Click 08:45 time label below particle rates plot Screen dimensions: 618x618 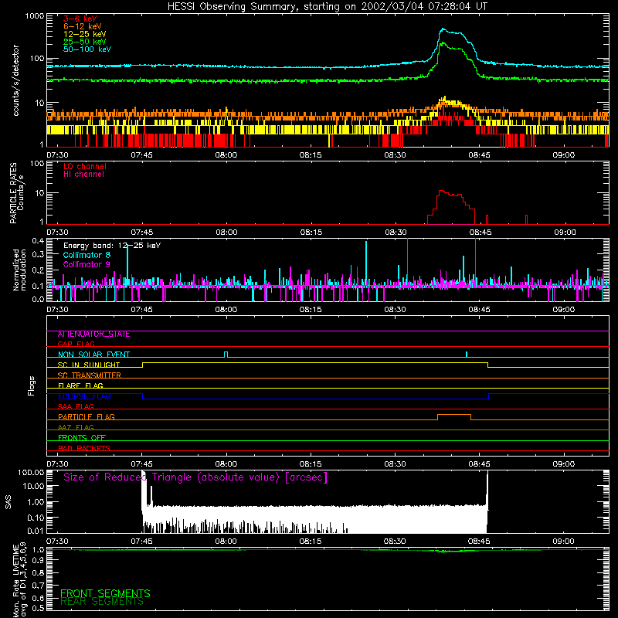click(480, 233)
